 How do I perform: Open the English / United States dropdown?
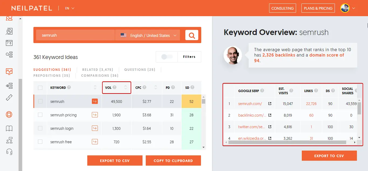[147, 35]
